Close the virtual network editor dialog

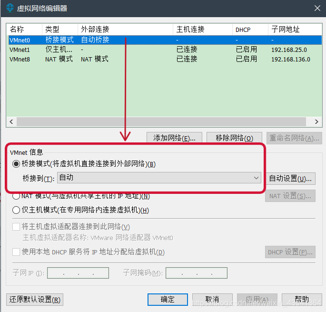[x=317, y=8]
